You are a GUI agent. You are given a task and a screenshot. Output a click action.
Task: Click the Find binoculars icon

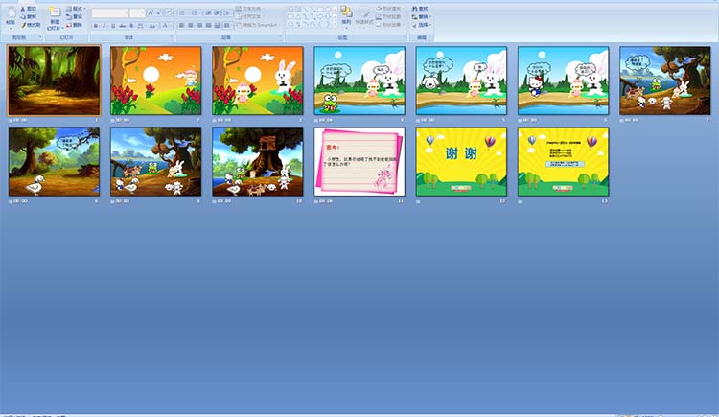415,9
